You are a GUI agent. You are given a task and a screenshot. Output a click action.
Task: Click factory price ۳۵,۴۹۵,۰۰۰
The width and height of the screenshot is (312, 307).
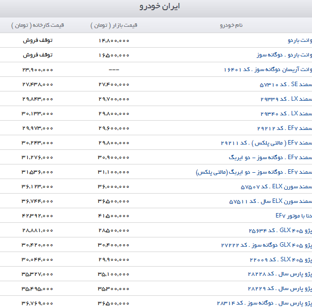click(37, 289)
